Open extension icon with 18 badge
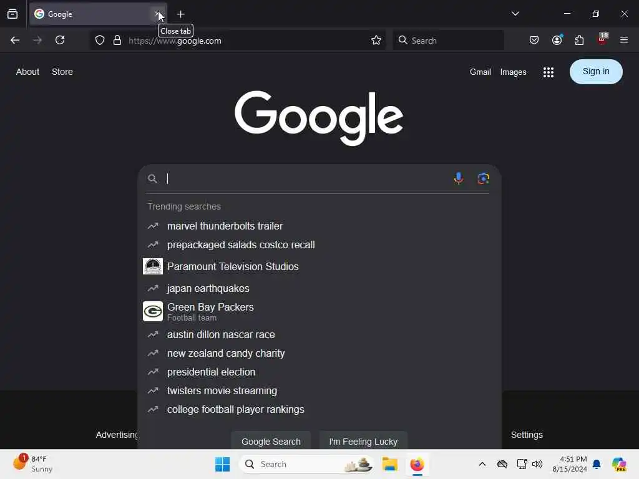 pyautogui.click(x=602, y=39)
